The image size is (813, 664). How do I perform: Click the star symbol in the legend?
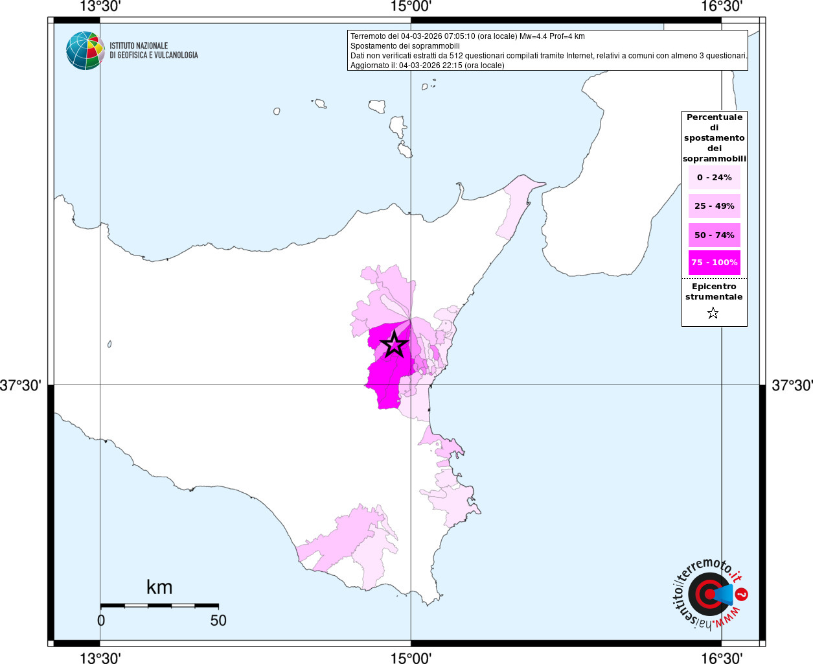713,314
